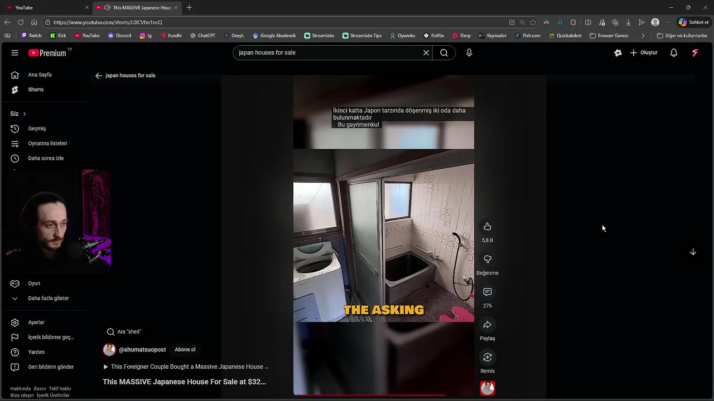
Task: Show more bookmarks chevron
Action: 643,36
